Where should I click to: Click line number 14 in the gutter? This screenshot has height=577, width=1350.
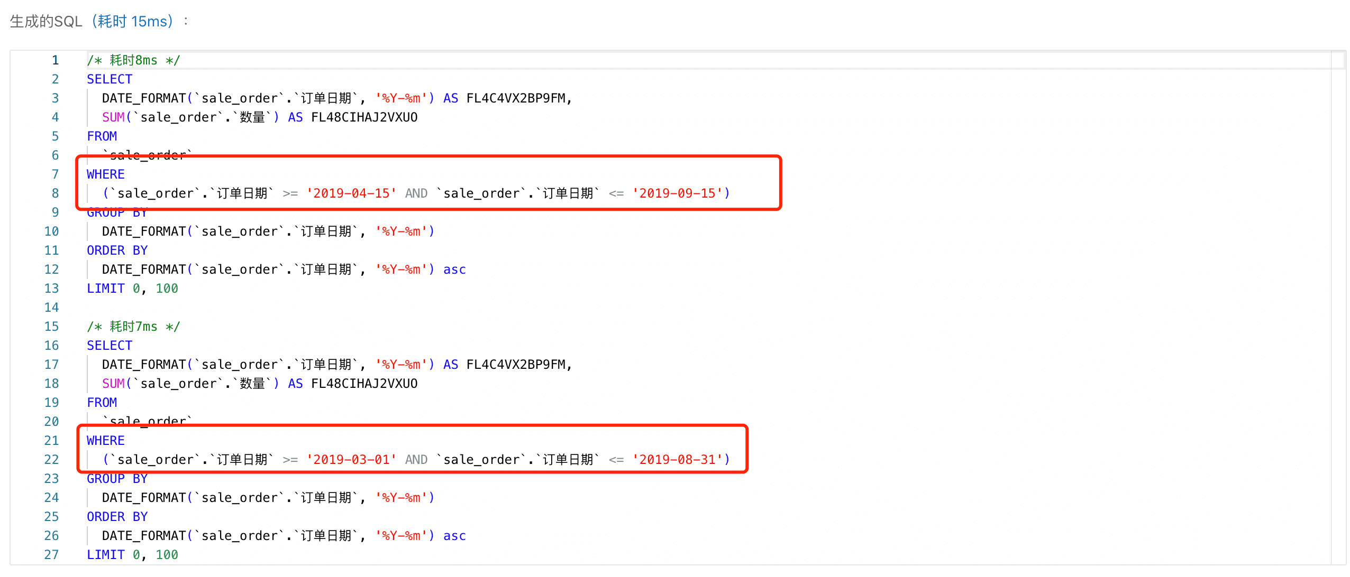pyautogui.click(x=51, y=308)
